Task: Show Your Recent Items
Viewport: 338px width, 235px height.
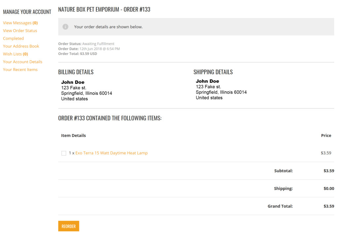Action: [x=20, y=70]
